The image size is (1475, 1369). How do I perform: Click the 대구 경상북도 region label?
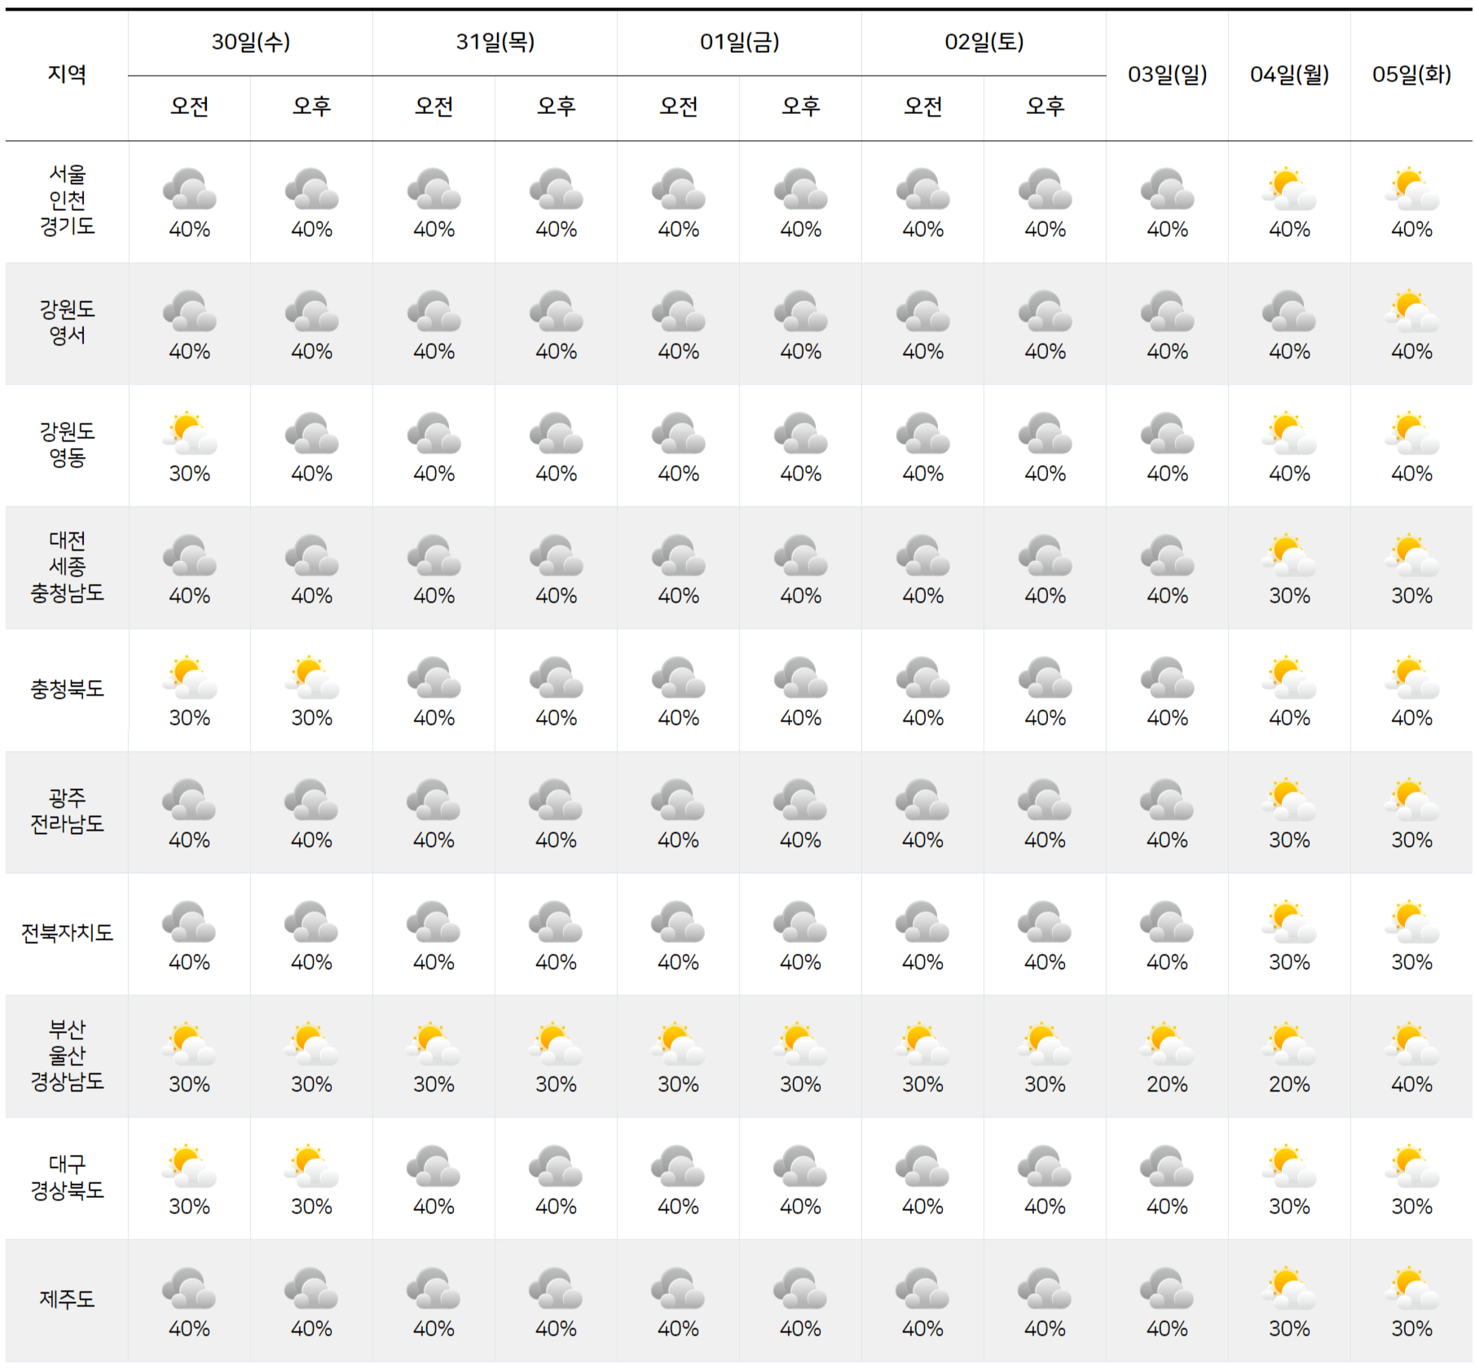point(67,1177)
